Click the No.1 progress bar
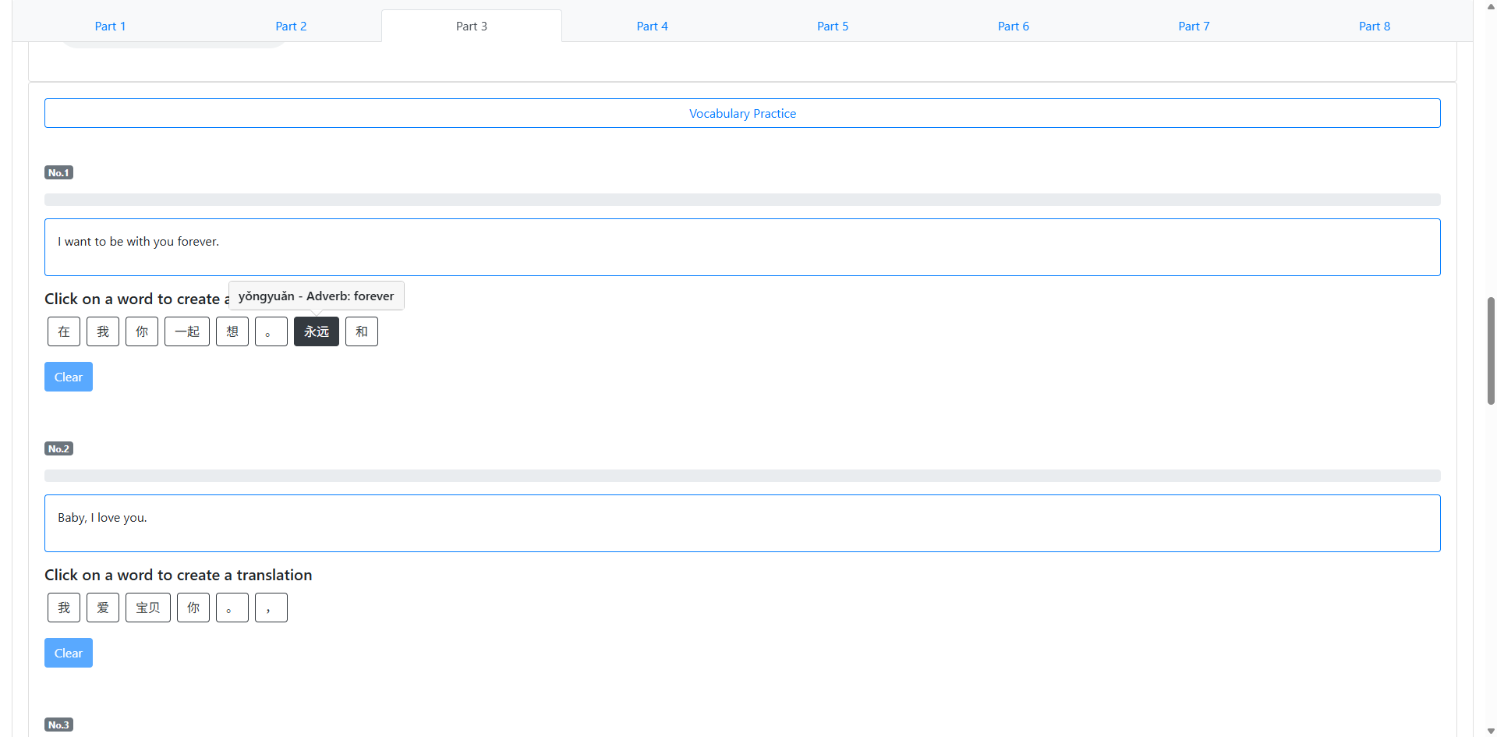The image size is (1497, 737). click(x=742, y=200)
